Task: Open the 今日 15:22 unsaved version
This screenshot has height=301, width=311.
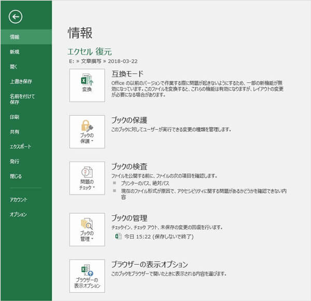Action: point(159,237)
